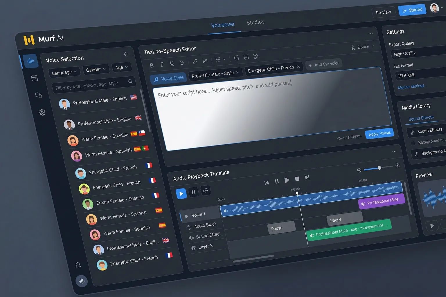Viewport: 446px width, 297px height.
Task: Click Apply Voices button
Action: pyautogui.click(x=380, y=133)
